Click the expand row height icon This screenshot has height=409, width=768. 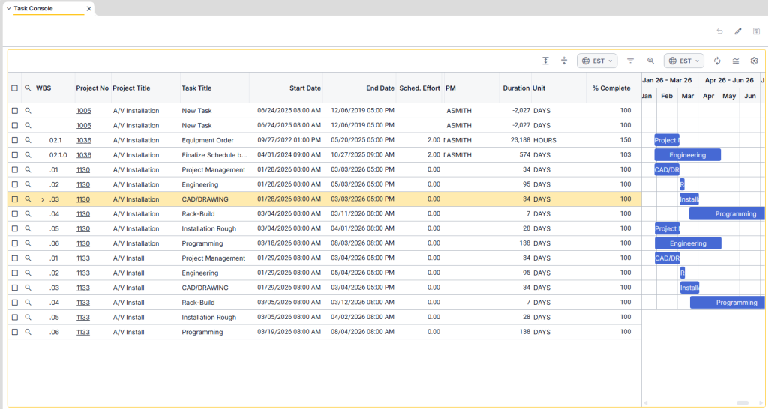click(x=545, y=61)
